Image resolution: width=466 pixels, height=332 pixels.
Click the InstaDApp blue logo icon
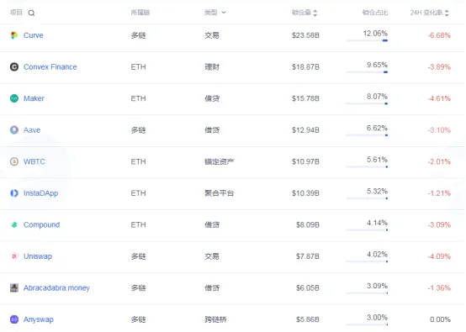coord(14,193)
